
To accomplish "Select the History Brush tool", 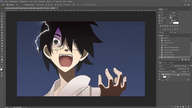I will click(2, 35).
